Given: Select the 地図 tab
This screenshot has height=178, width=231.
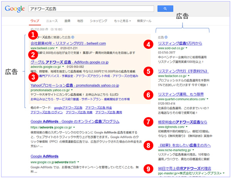Looking at the screenshot, I should [x=80, y=20].
